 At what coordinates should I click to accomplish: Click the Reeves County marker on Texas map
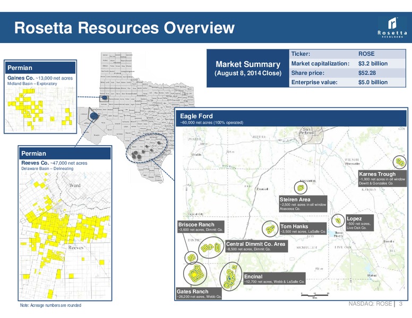(94, 116)
